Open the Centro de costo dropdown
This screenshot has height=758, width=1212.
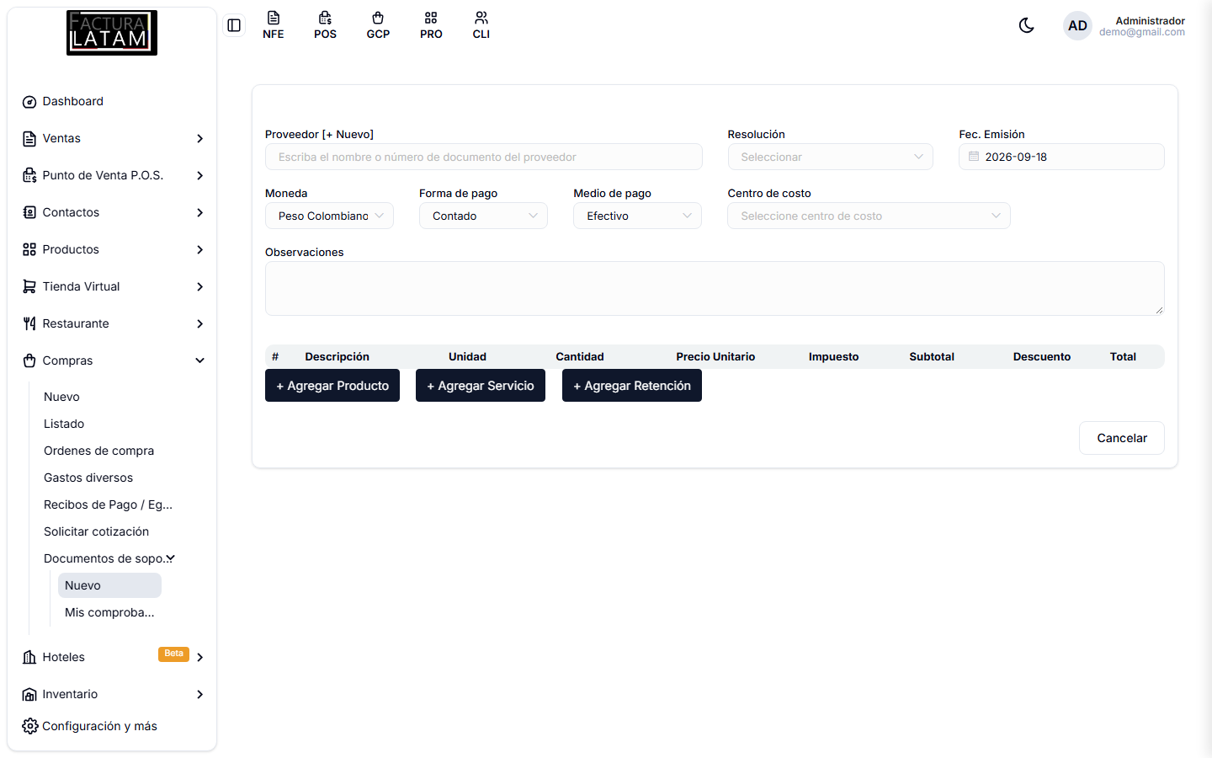(x=869, y=216)
